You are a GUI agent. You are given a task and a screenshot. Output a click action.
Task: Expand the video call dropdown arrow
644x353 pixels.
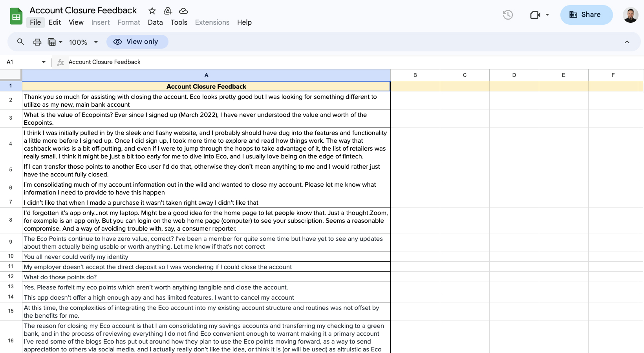point(547,15)
